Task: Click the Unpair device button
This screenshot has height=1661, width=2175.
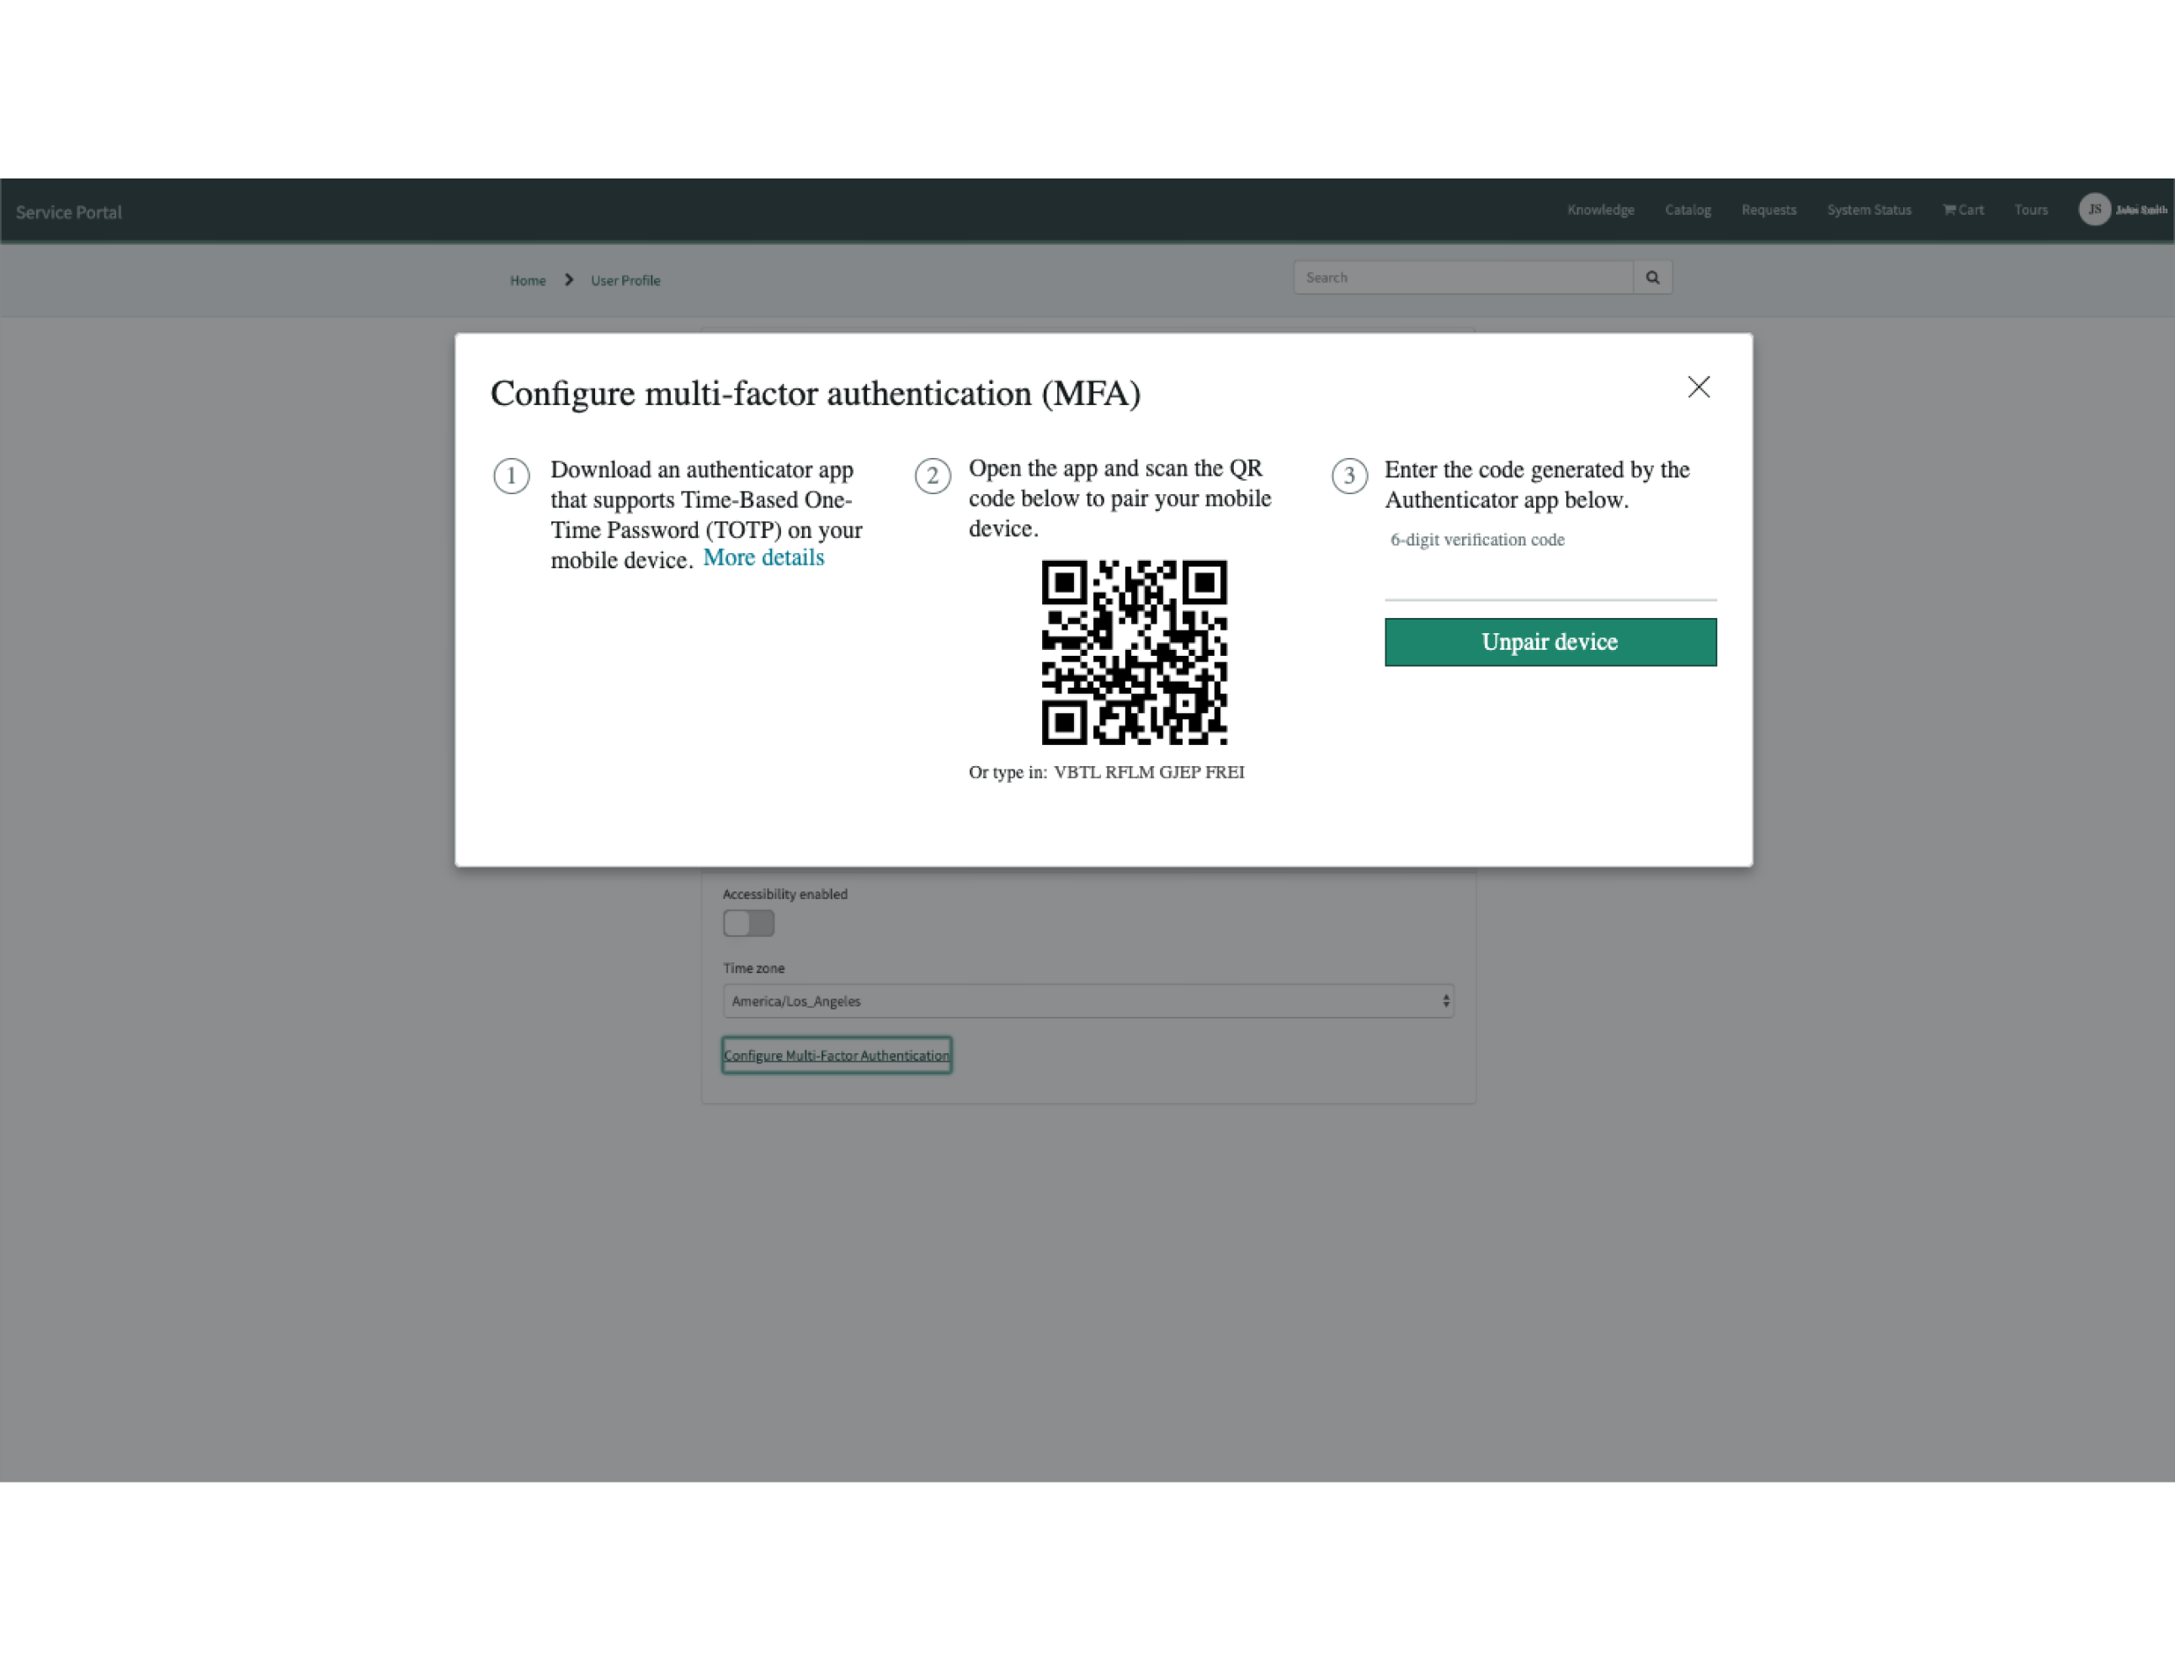Action: pos(1550,642)
